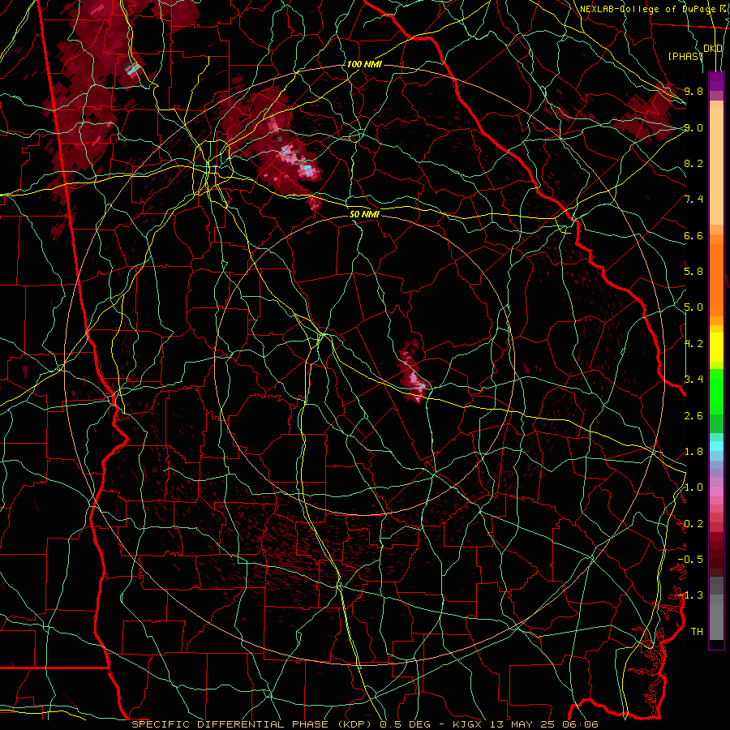The height and width of the screenshot is (730, 730).
Task: Click the 3.4 value on color scale
Action: 693,380
